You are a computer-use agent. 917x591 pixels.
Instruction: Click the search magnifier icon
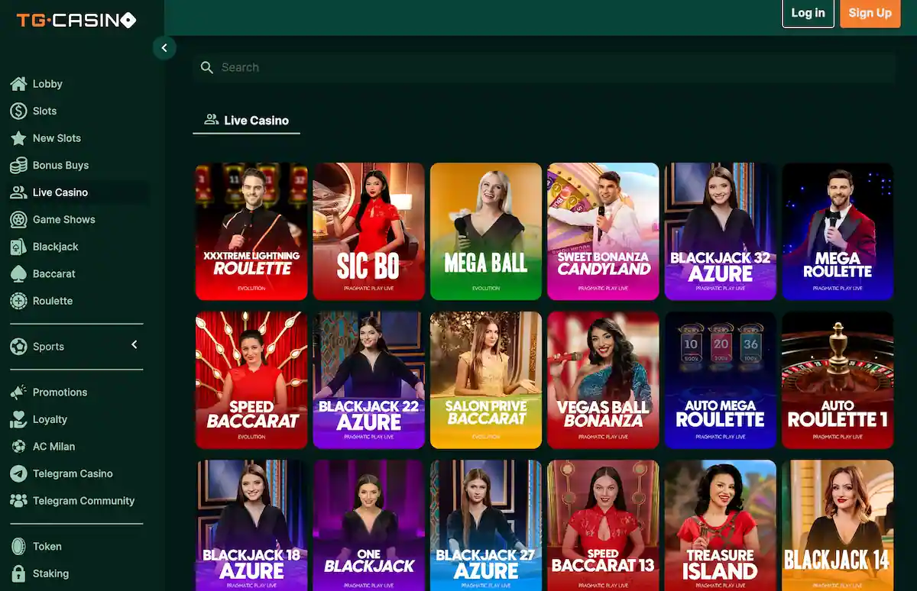[206, 67]
